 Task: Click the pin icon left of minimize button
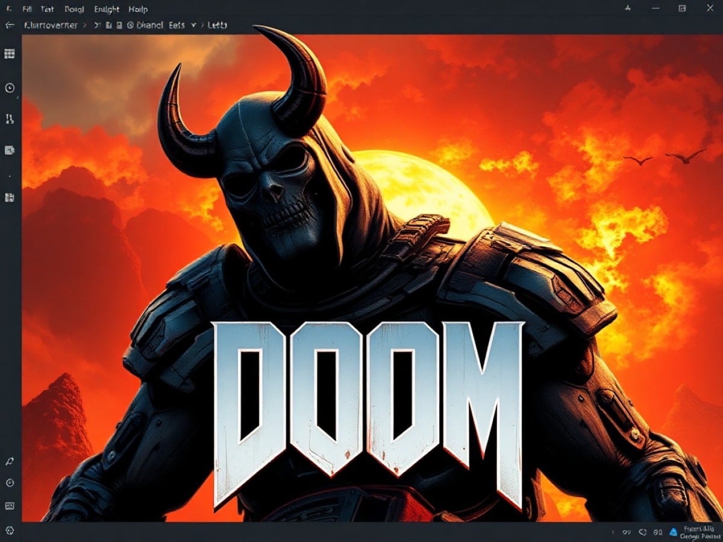(628, 8)
